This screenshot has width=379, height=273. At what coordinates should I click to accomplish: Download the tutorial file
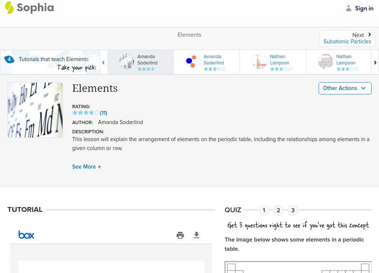tap(197, 235)
